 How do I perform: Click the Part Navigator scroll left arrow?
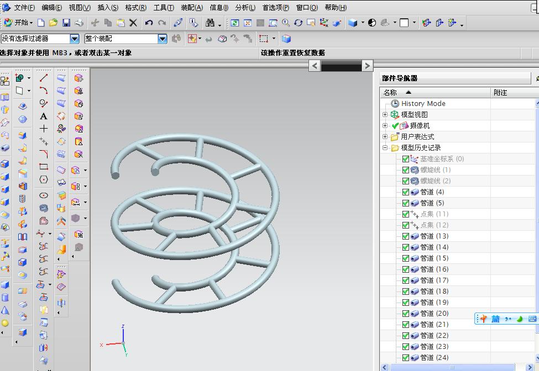pos(385,367)
